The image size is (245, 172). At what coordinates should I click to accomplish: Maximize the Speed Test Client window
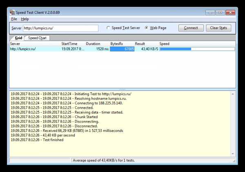(x=220, y=12)
